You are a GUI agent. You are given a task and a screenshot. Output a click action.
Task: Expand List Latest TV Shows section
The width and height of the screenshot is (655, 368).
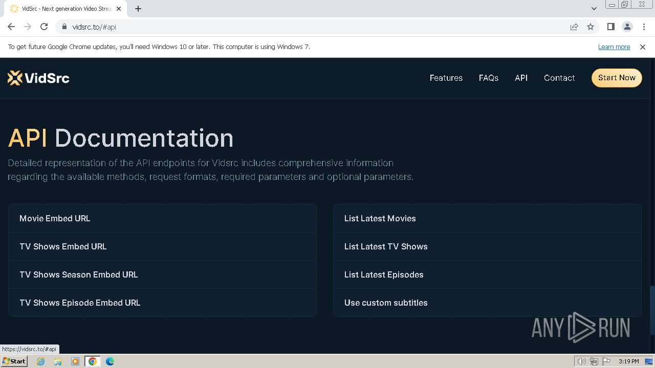487,246
